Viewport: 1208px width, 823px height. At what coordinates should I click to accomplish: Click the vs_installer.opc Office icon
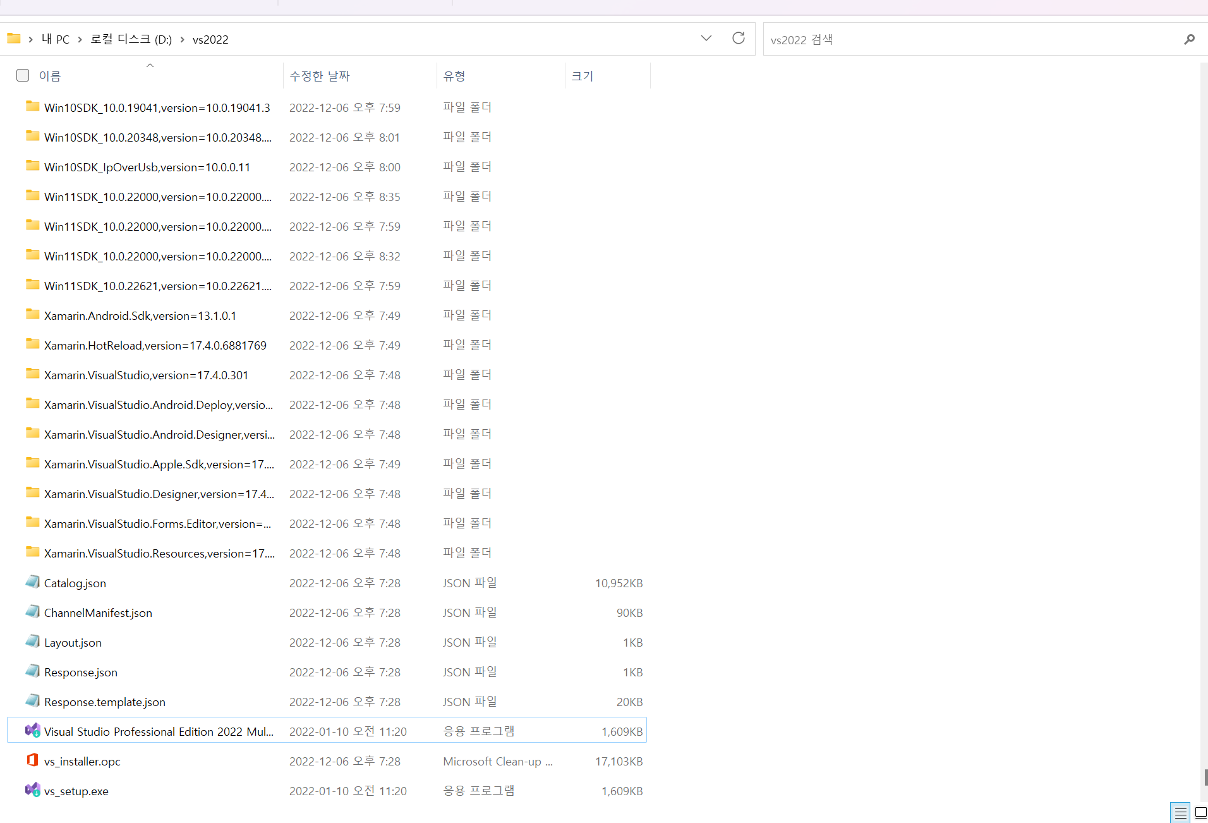pos(32,760)
